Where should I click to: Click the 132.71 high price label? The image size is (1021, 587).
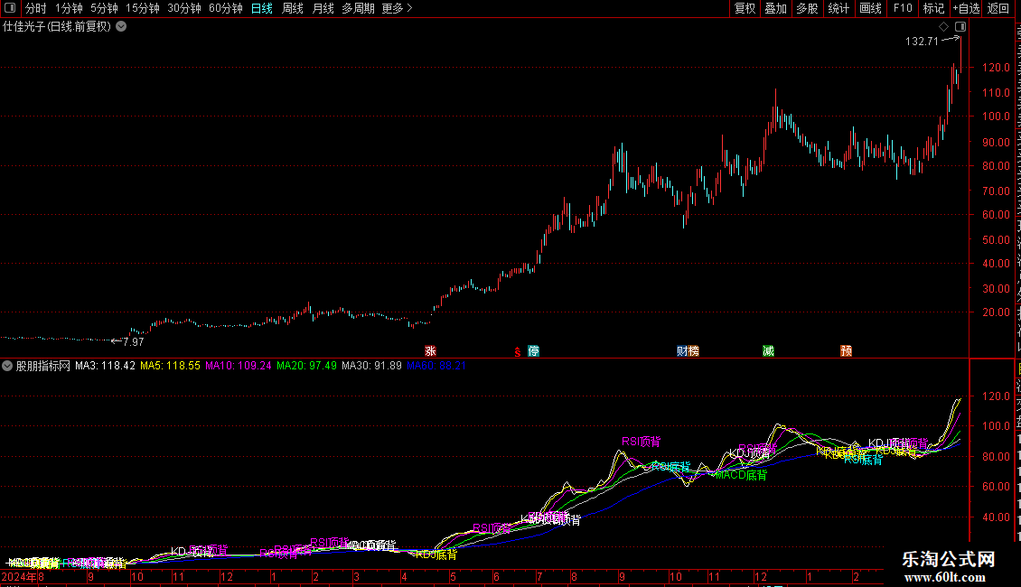point(922,41)
